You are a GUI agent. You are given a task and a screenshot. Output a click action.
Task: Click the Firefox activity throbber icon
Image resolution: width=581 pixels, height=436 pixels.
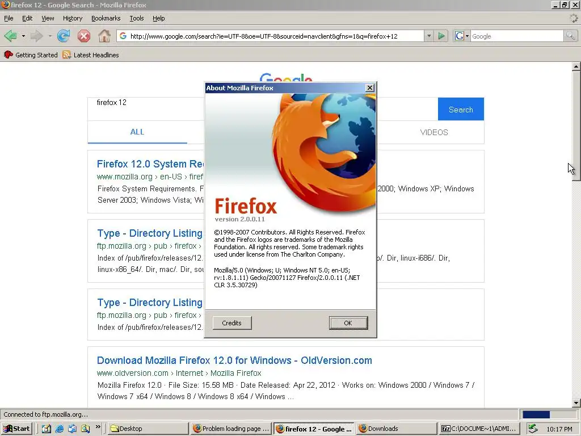point(574,18)
